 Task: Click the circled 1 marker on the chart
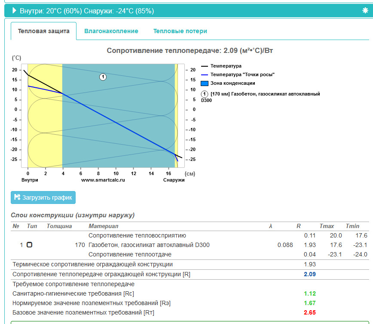[103, 77]
